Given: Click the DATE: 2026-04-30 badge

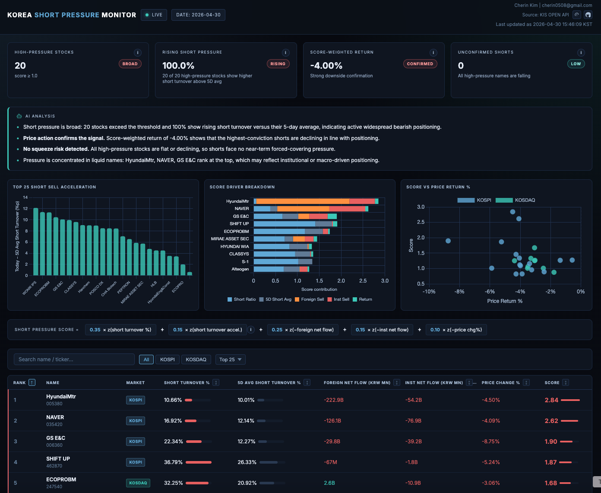Looking at the screenshot, I should pos(198,15).
